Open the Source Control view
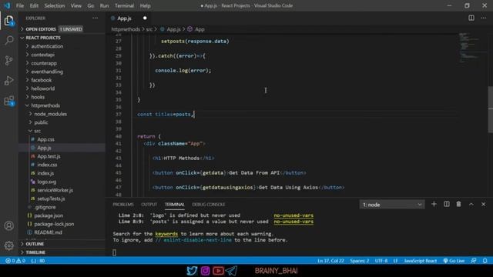 [8, 60]
